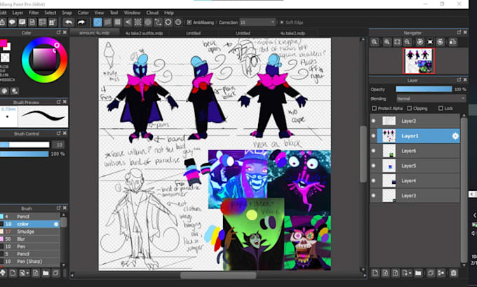Open the Cloud menu

(x=152, y=13)
